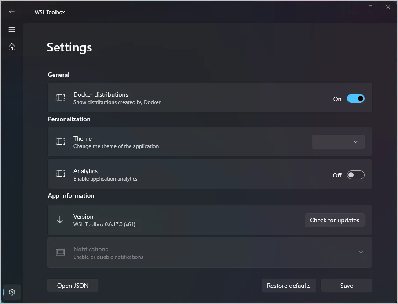
Task: Save the settings
Action: (x=347, y=286)
